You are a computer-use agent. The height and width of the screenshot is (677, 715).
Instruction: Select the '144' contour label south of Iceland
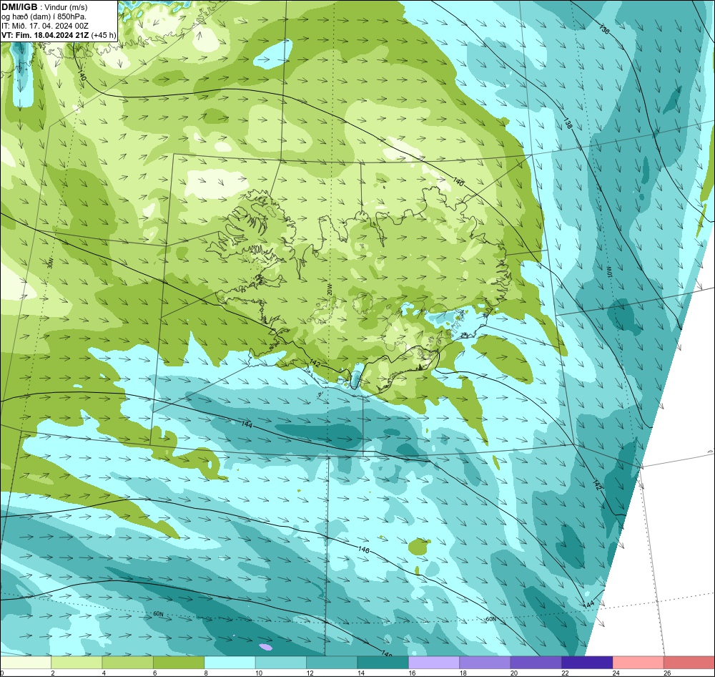point(247,424)
